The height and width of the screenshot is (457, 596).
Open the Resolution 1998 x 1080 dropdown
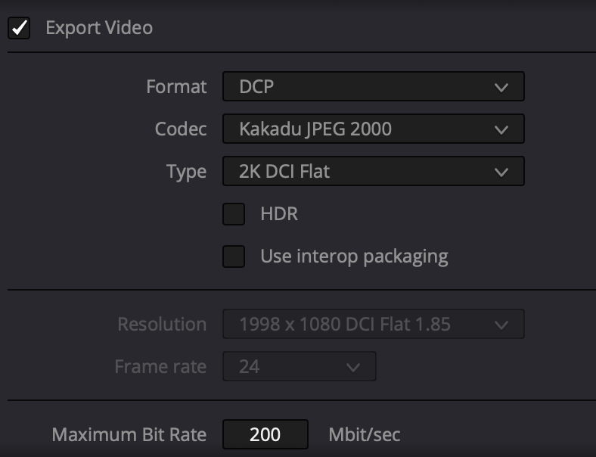(x=374, y=324)
